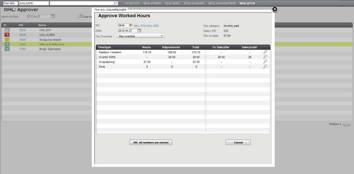This screenshot has height=174, width=354.
Task: Open the Approval date calendar icon
Action: [53, 16]
